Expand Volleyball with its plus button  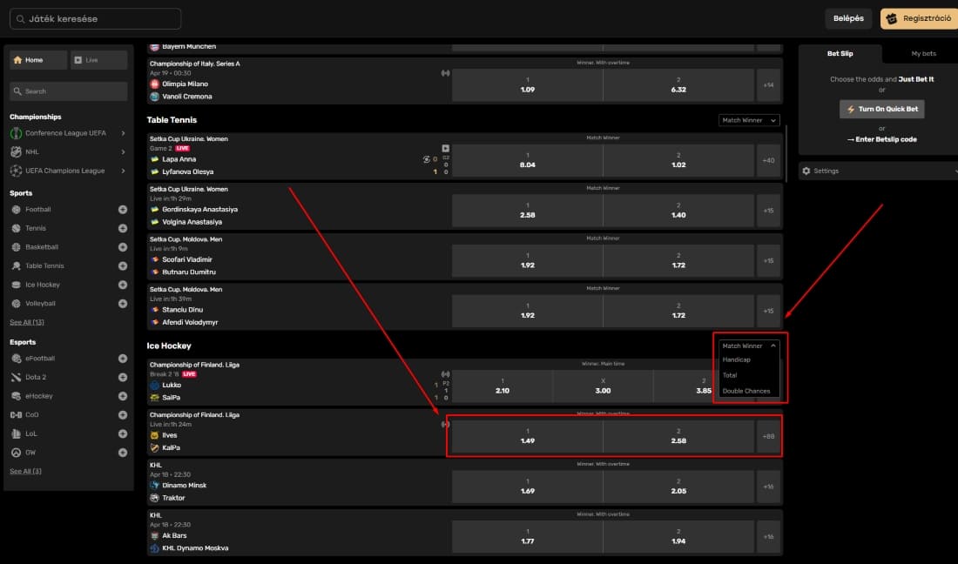123,304
